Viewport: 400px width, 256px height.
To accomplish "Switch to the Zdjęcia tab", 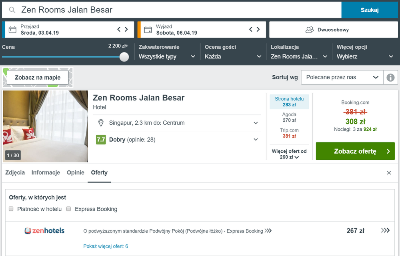I will tap(15, 173).
